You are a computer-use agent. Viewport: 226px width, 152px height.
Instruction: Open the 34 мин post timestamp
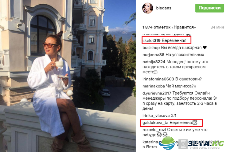click(x=217, y=27)
